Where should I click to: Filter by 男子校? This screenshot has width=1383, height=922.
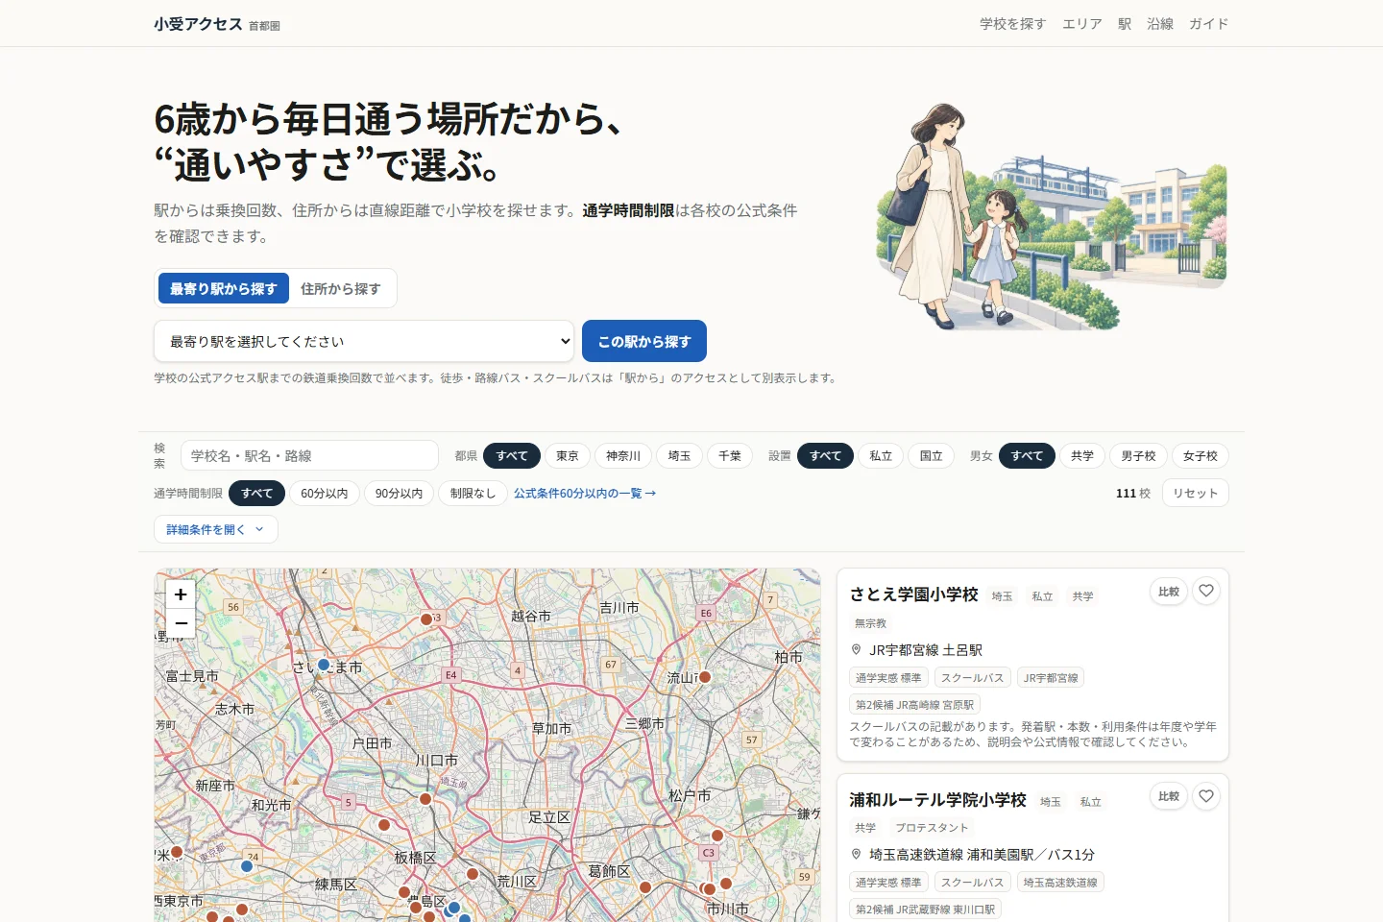point(1138,456)
